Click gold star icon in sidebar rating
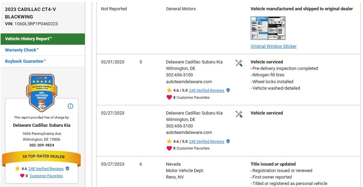The height and width of the screenshot is (187, 363). (x=17, y=169)
